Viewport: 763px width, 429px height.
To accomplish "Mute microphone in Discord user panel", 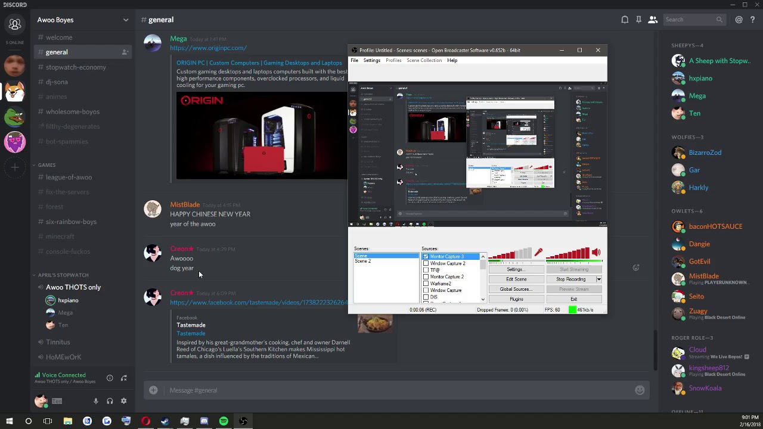I will [95, 401].
